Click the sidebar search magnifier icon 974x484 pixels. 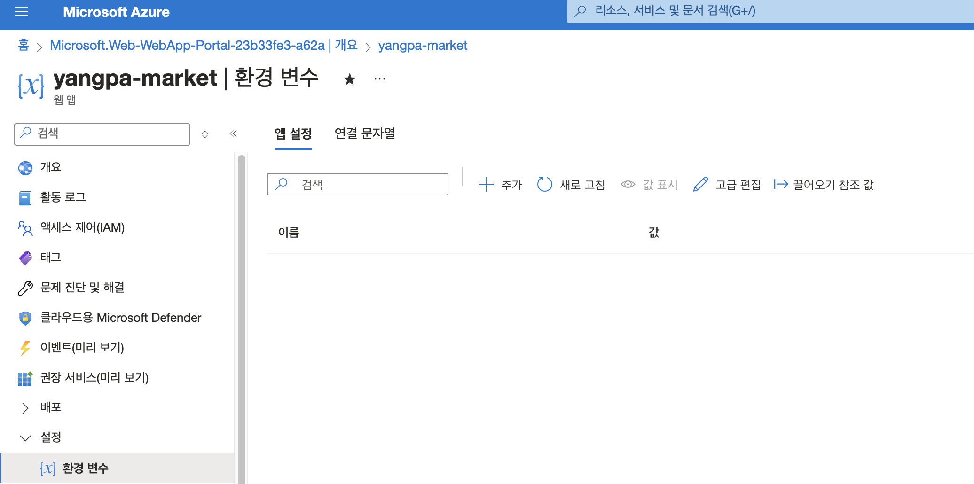click(x=26, y=133)
